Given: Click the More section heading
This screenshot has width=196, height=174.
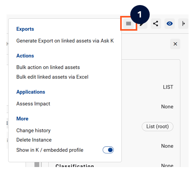Looking at the screenshot, I should click(22, 118).
